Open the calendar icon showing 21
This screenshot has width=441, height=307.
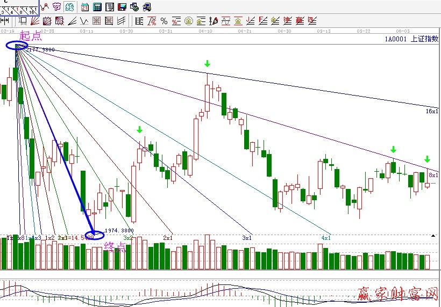(85, 7)
